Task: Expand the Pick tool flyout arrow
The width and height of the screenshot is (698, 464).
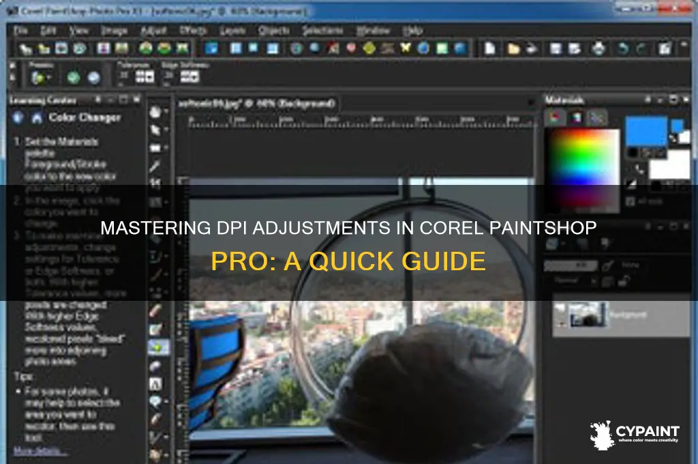Action: (166, 130)
